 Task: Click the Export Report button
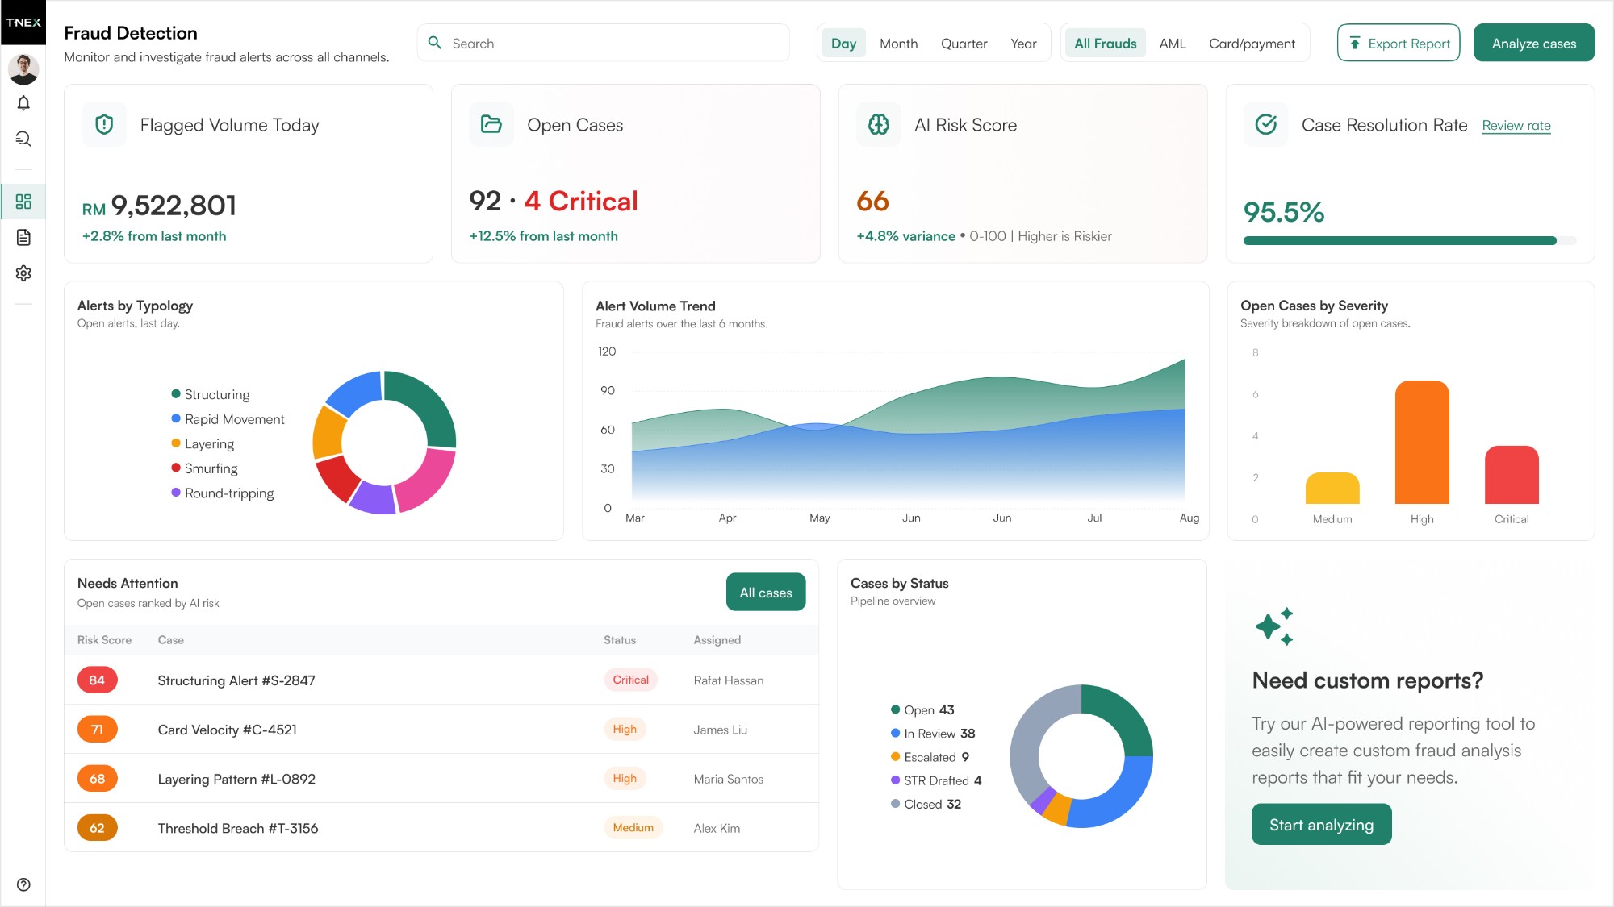point(1399,43)
